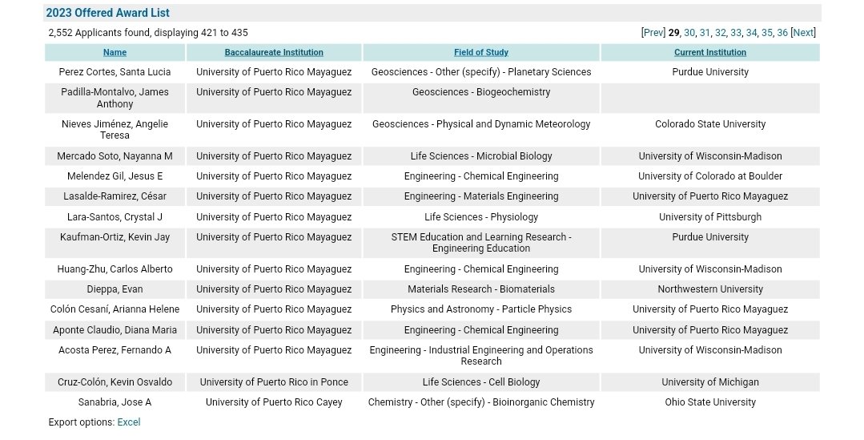Screen dimensions: 864x440
Task: Open page 34 of results
Action: point(751,33)
